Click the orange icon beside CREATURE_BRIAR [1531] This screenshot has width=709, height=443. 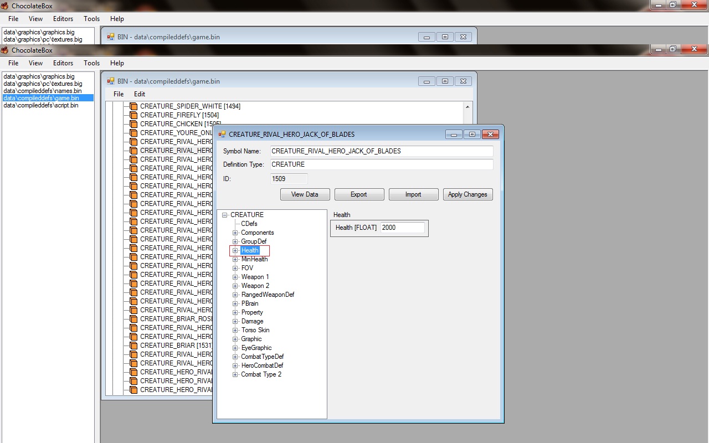133,346
